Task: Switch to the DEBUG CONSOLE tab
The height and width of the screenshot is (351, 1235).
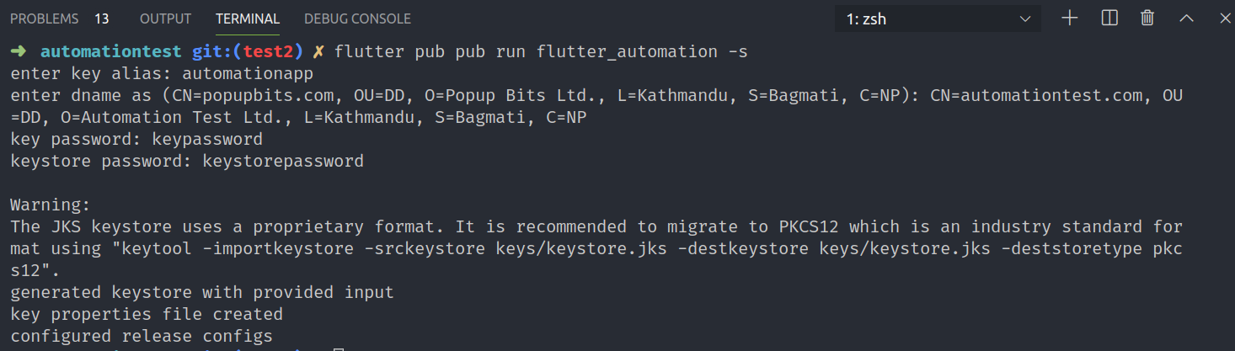Action: [357, 19]
